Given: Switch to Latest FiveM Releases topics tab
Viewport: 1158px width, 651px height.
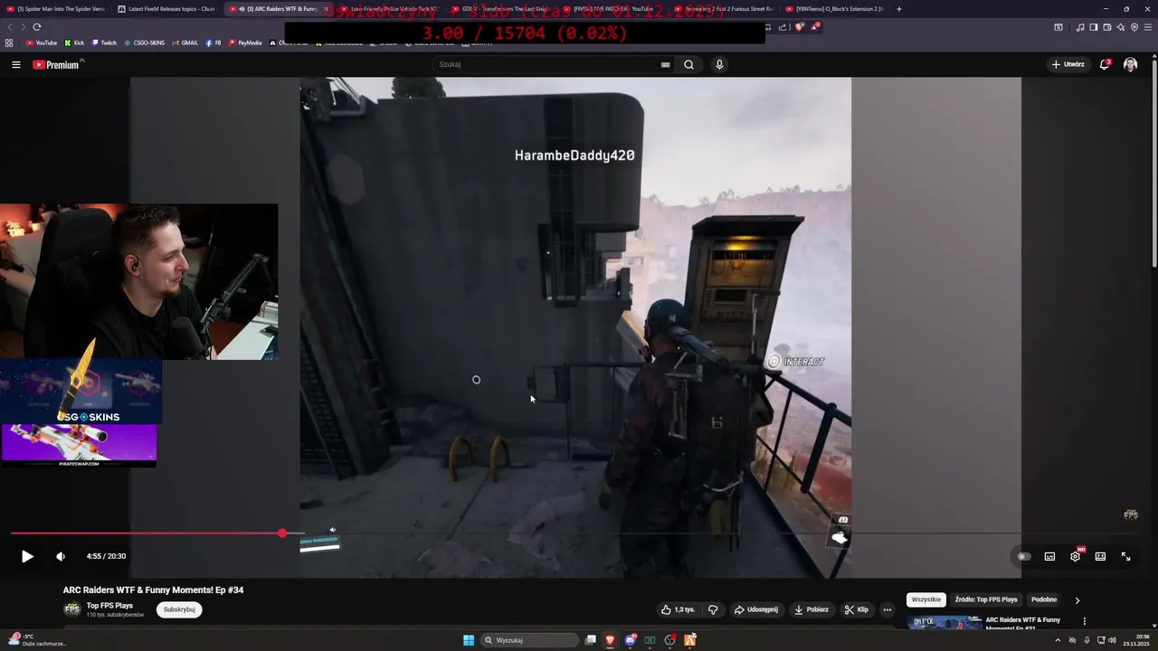Looking at the screenshot, I should 167,9.
